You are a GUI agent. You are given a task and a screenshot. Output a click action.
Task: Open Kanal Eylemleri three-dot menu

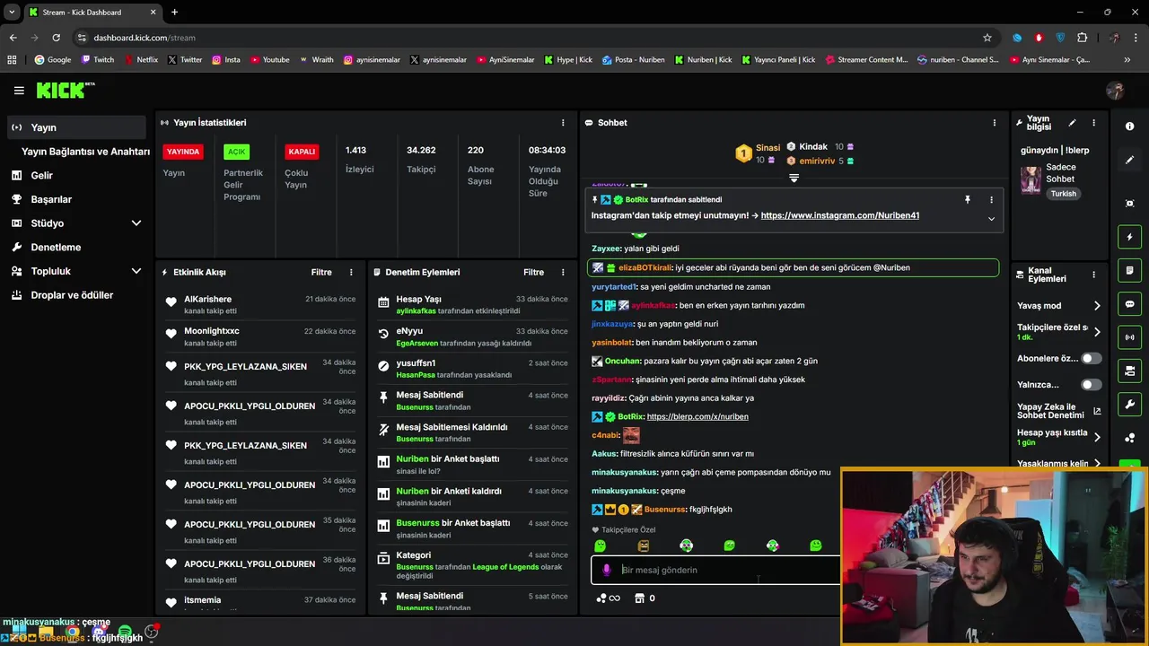pos(1093,275)
